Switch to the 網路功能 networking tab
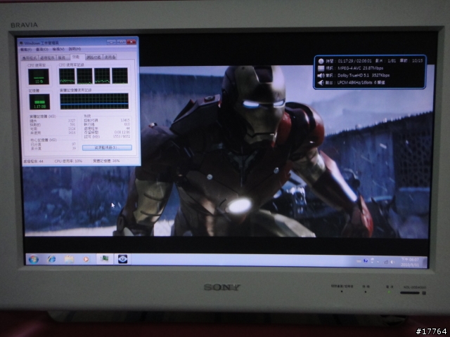 [94, 57]
